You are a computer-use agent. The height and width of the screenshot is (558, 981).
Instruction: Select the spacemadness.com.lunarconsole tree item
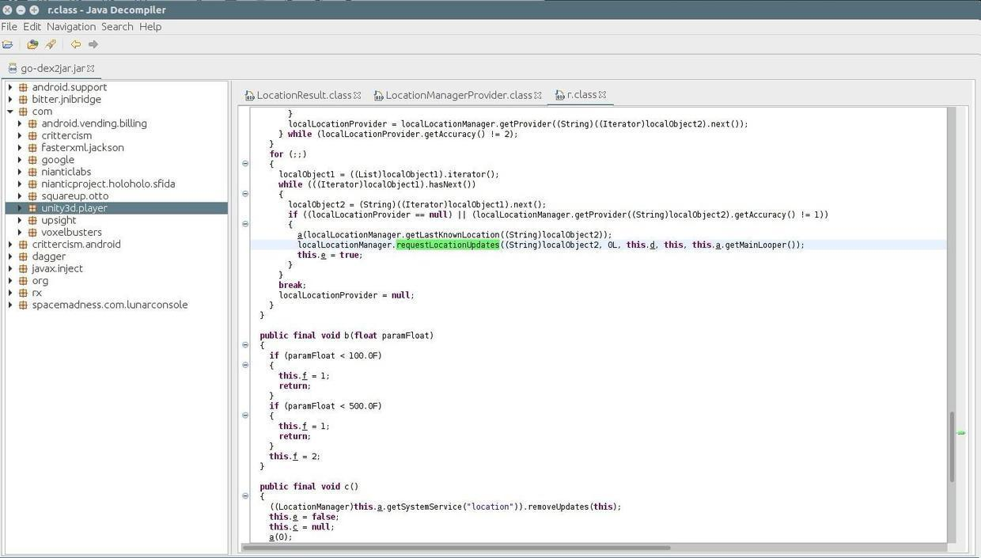coord(110,305)
